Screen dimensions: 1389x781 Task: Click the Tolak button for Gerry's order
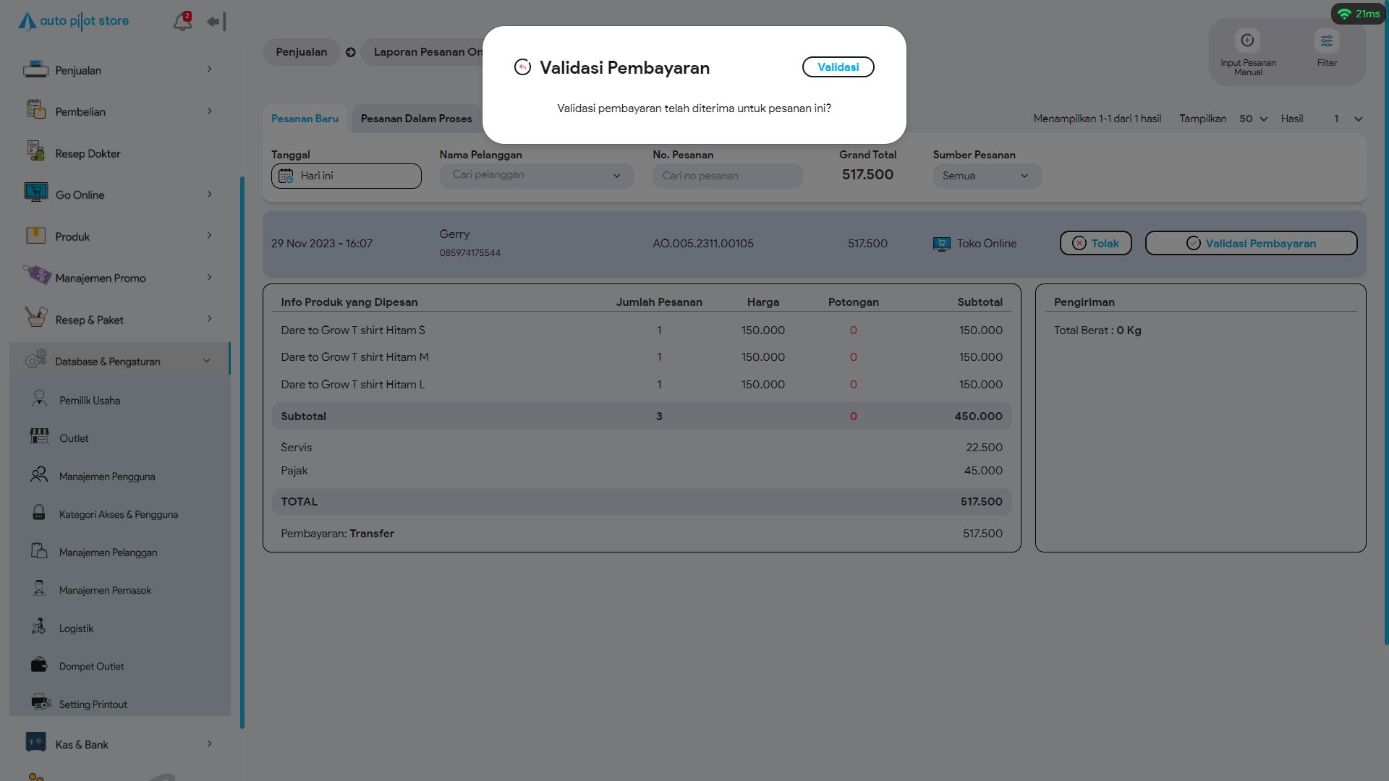[1095, 244]
